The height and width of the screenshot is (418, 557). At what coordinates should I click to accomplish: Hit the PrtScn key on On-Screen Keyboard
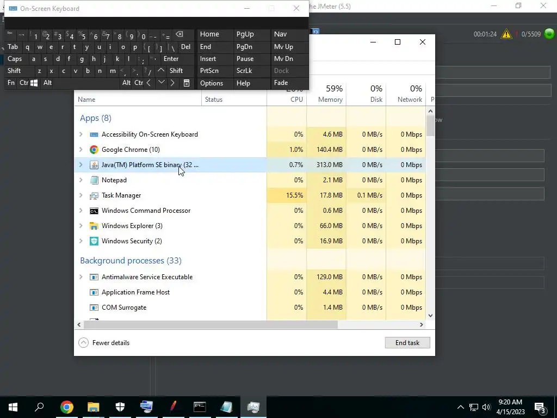pyautogui.click(x=209, y=70)
